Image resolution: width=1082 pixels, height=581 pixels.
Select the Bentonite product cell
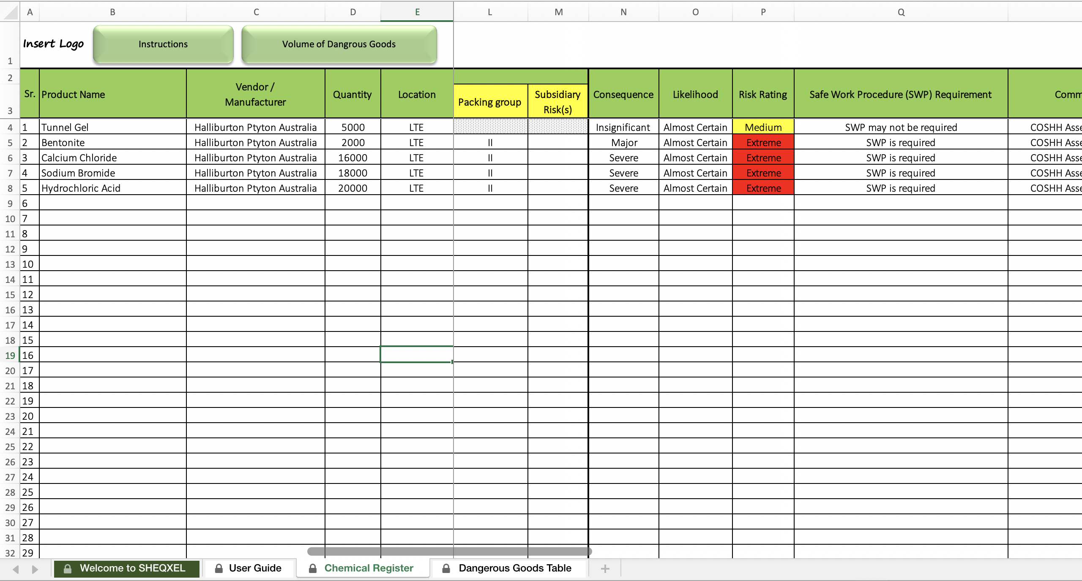pyautogui.click(x=113, y=143)
